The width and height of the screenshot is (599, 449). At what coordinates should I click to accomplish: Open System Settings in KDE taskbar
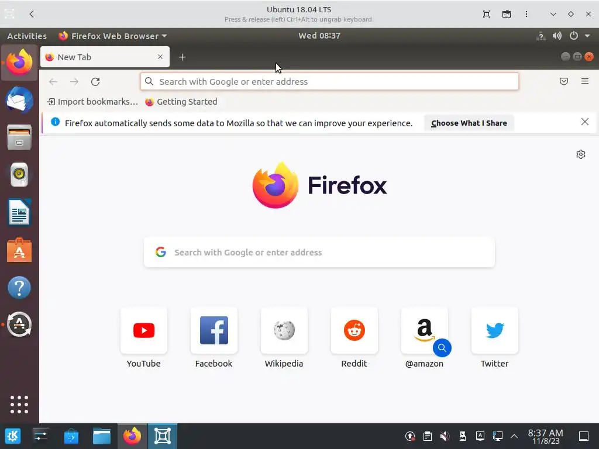(40, 436)
